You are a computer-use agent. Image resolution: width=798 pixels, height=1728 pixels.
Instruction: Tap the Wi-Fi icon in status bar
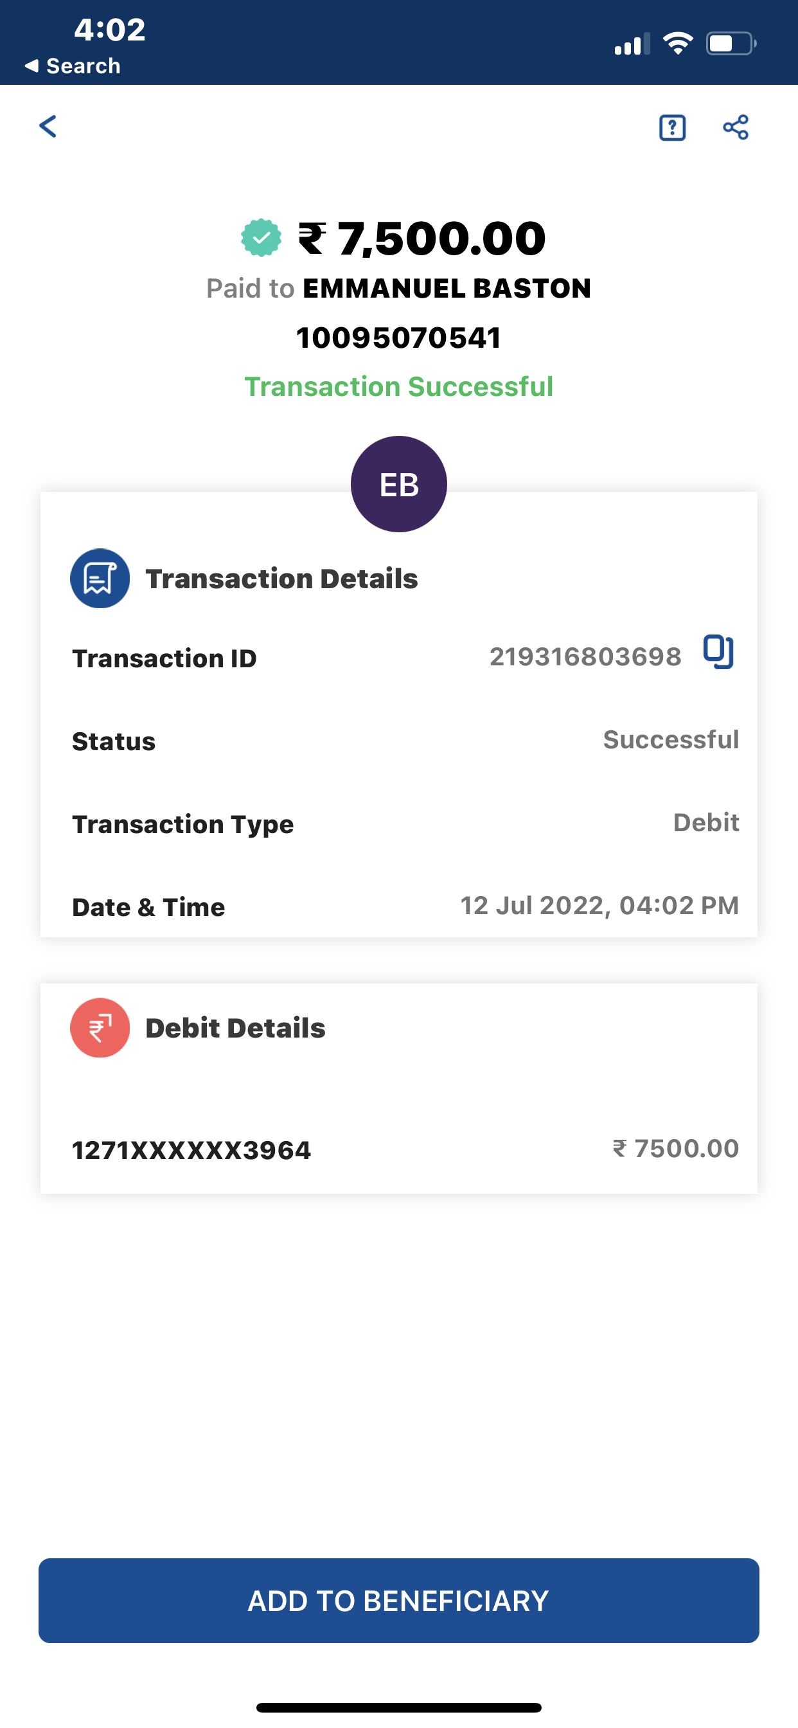pyautogui.click(x=677, y=44)
